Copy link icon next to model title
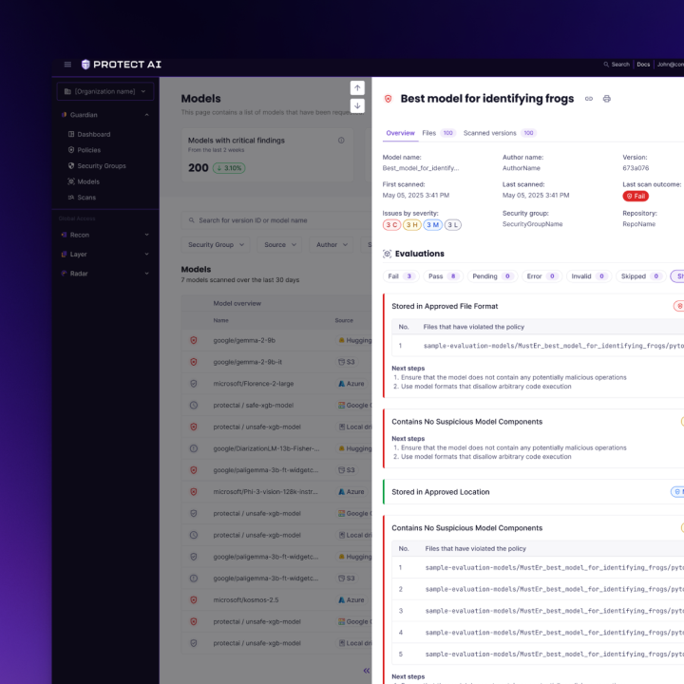 click(589, 99)
